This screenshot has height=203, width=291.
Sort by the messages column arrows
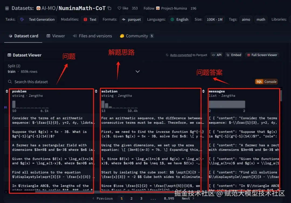203,91
